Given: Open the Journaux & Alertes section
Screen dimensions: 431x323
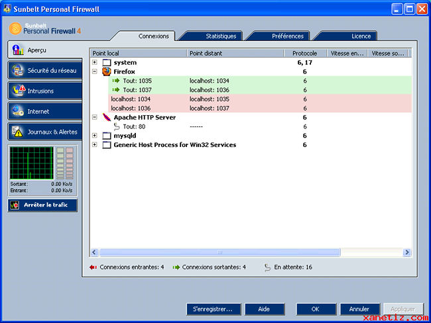Looking at the screenshot, I should [45, 132].
